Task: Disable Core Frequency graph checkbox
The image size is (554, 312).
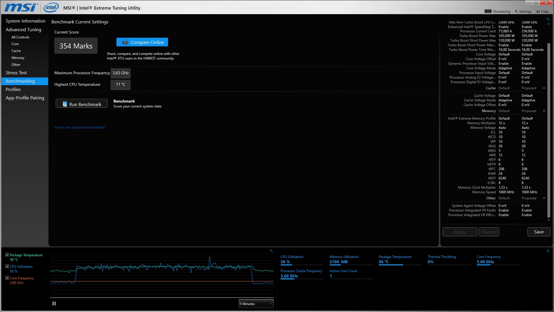Action: coord(7,278)
